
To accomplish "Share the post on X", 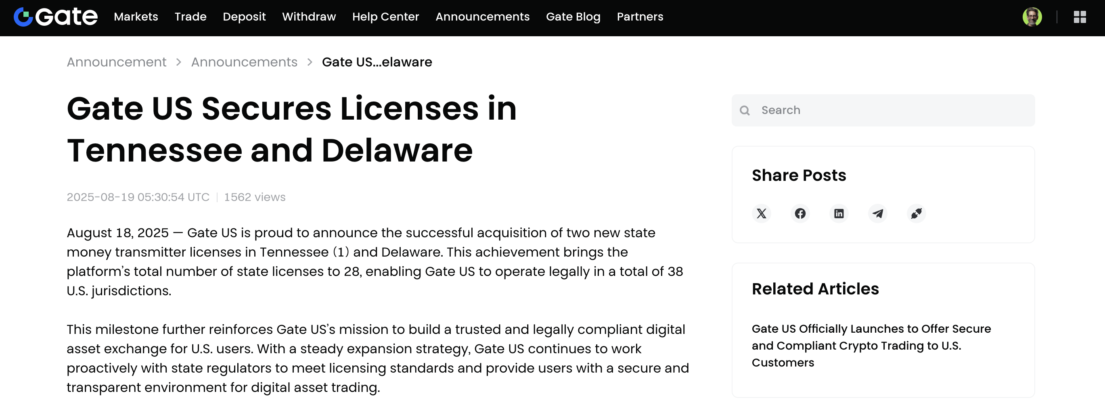I will tap(762, 213).
